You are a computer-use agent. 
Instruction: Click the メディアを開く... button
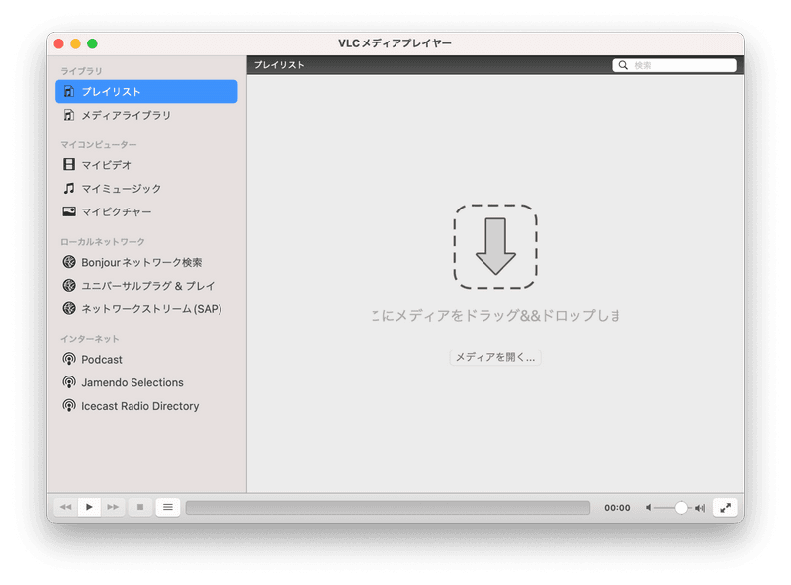tap(494, 358)
